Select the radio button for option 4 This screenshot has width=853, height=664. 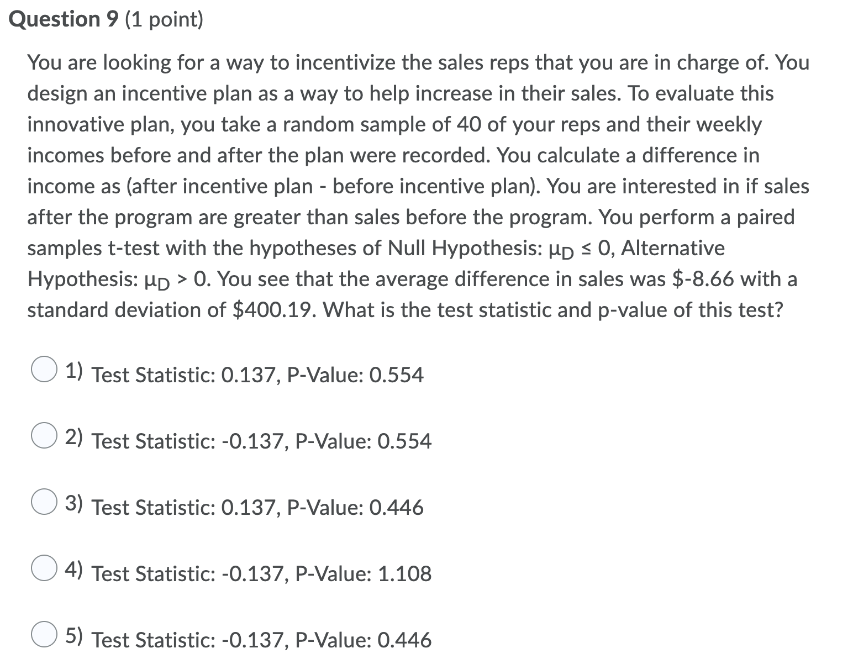click(x=44, y=568)
